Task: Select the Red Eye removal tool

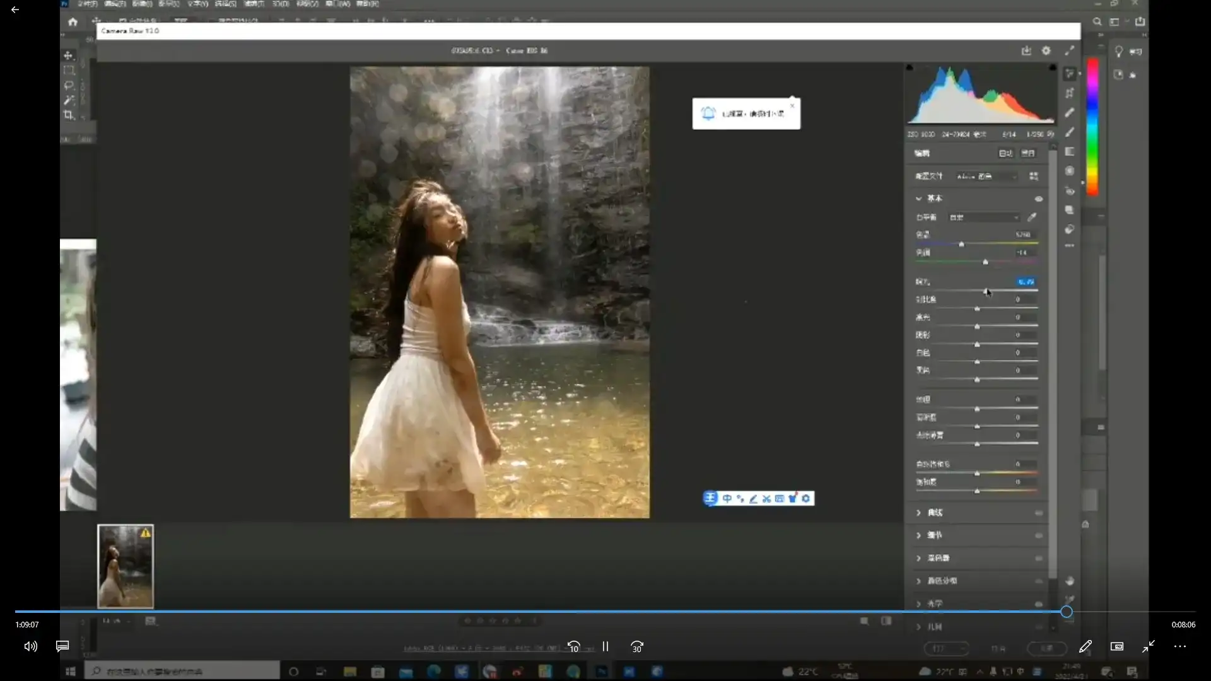Action: (1070, 190)
